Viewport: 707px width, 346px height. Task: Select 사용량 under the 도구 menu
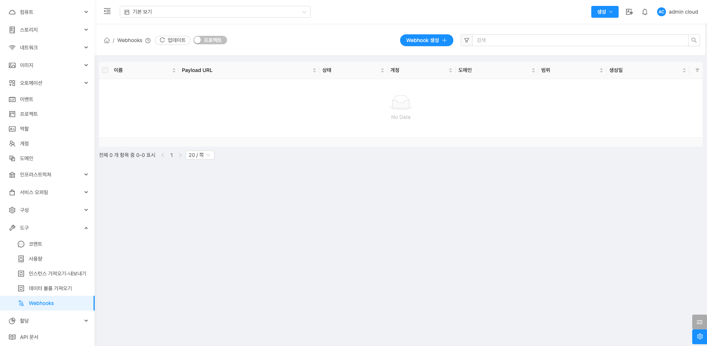[x=35, y=258]
